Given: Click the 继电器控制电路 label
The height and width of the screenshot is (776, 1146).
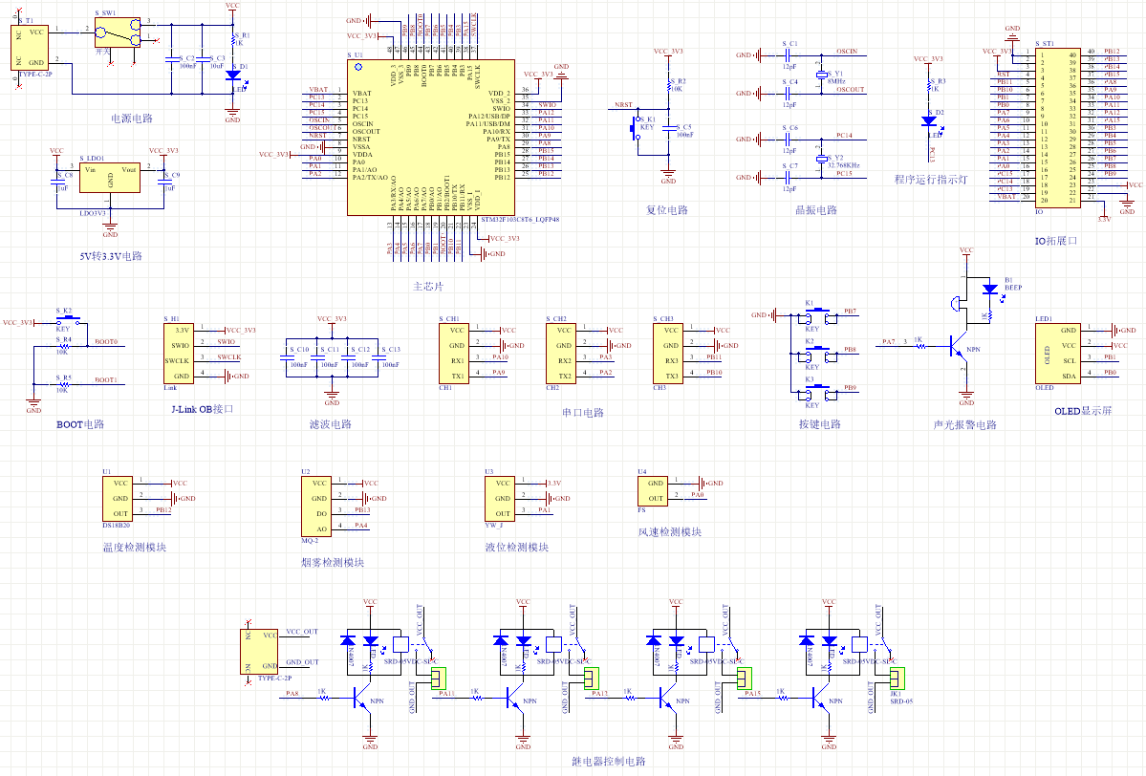Looking at the screenshot, I should pos(609,761).
